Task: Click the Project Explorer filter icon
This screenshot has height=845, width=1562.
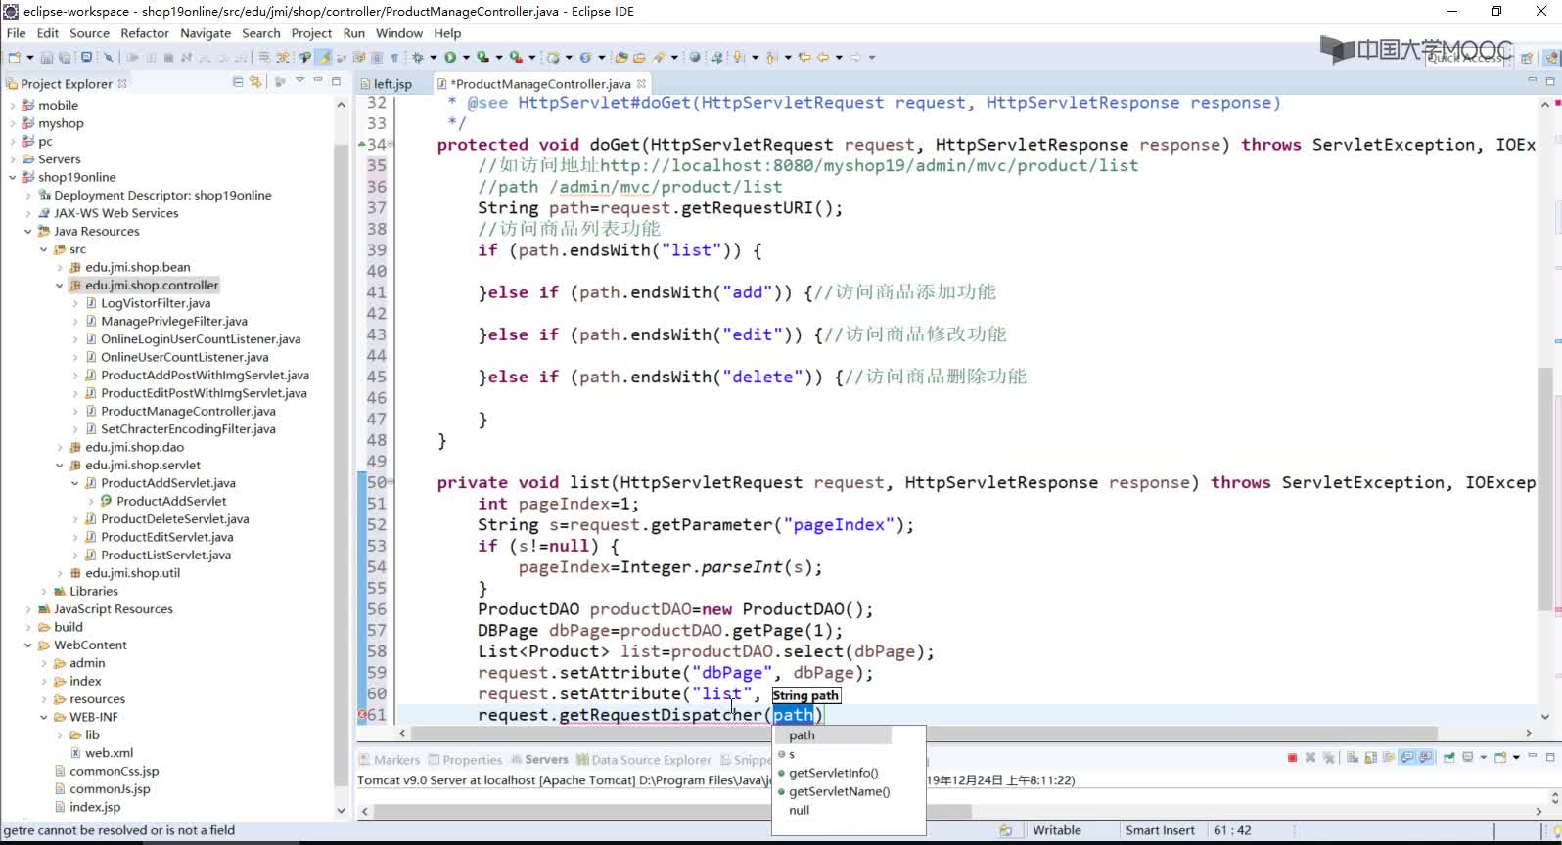Action: pyautogui.click(x=280, y=82)
